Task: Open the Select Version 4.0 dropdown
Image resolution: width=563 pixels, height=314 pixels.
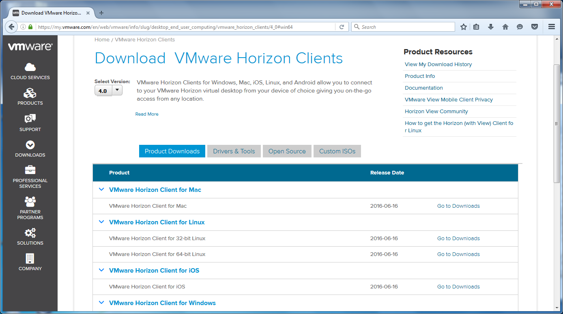Action: [x=108, y=90]
